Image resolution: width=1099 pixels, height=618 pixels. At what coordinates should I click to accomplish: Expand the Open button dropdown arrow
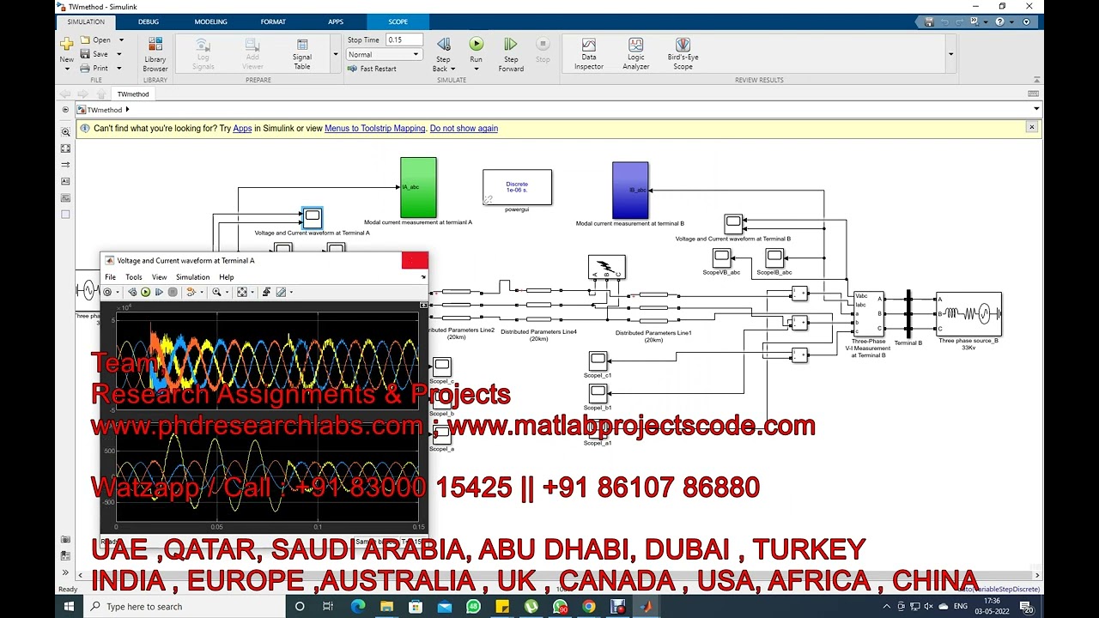coord(121,40)
